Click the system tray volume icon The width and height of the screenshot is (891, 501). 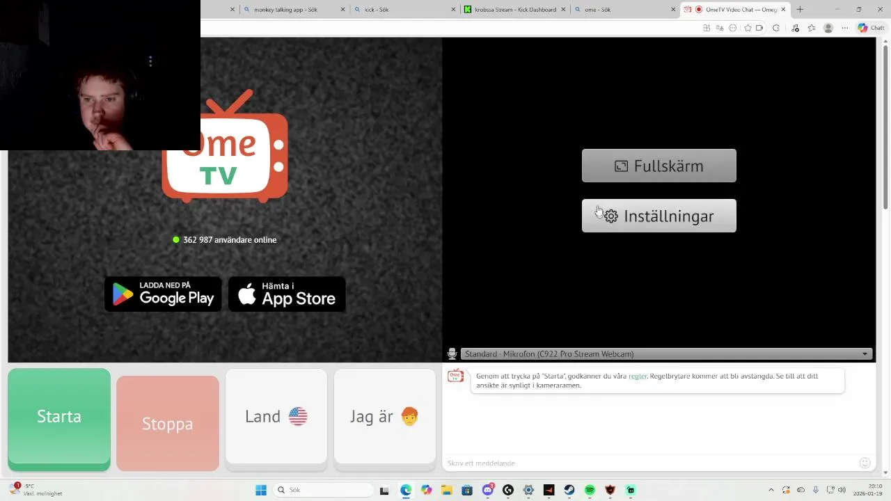(x=842, y=490)
